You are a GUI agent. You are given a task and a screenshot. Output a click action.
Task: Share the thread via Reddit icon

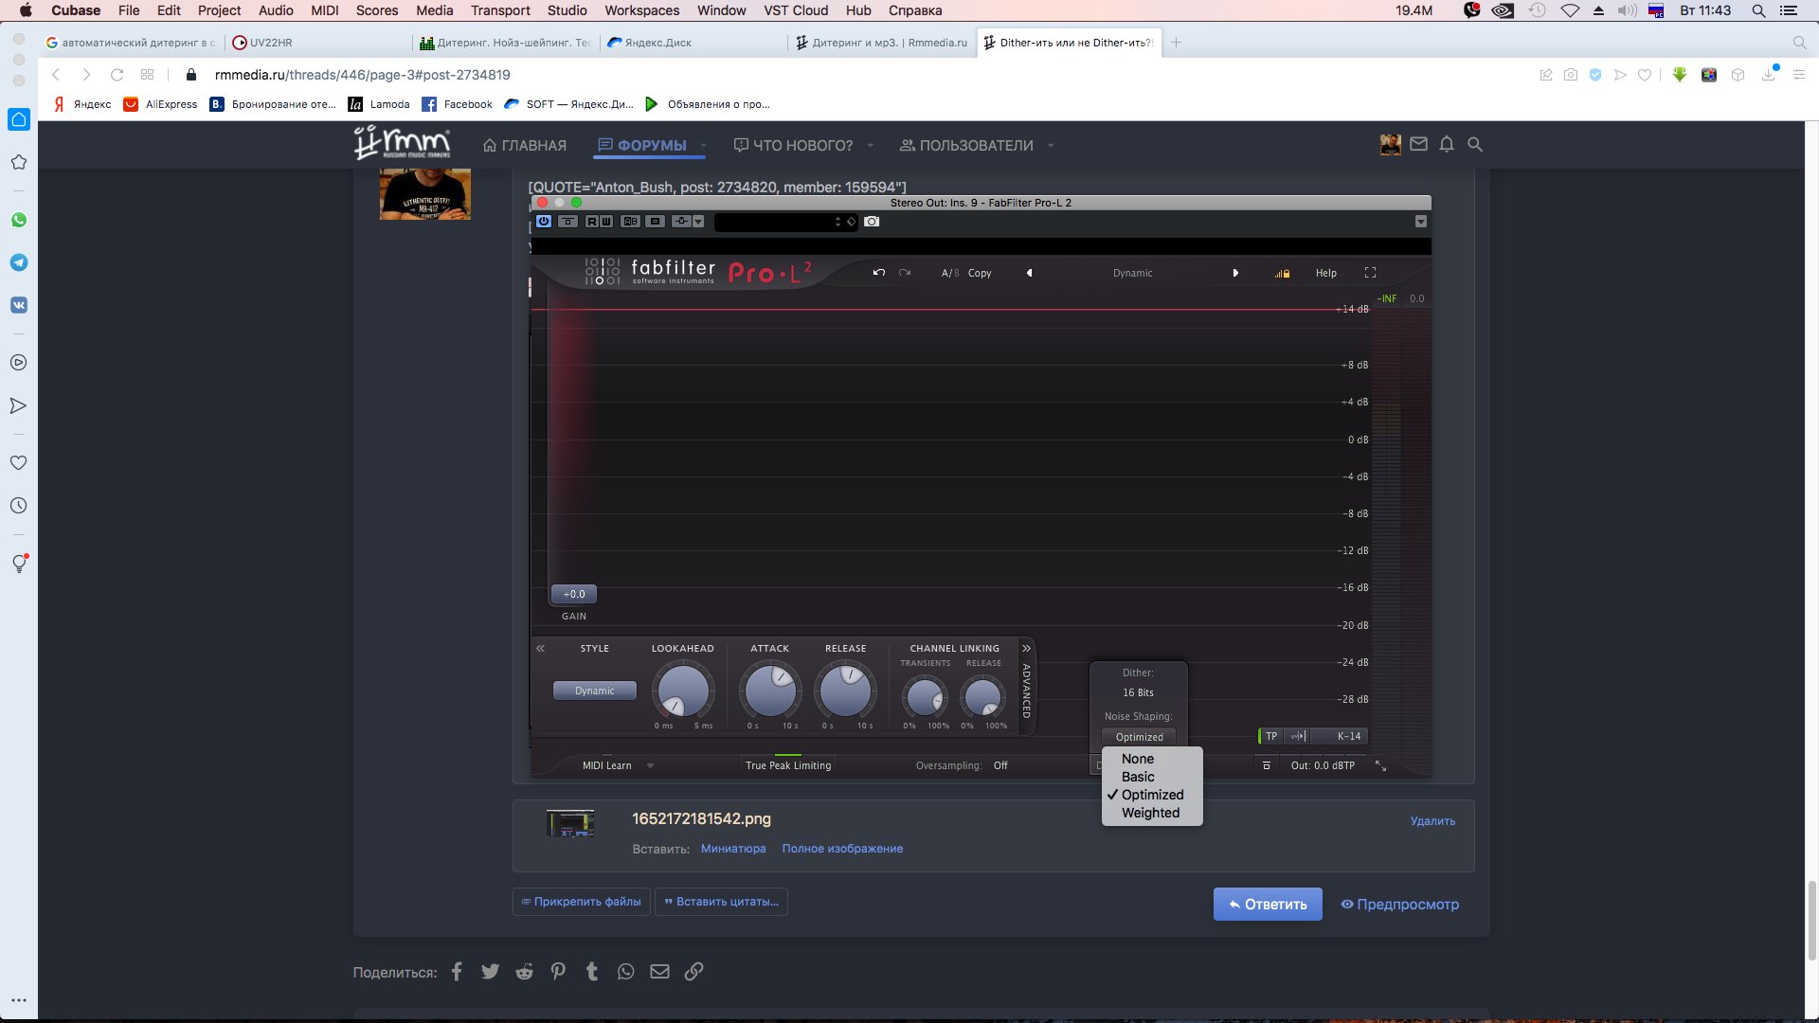click(524, 972)
